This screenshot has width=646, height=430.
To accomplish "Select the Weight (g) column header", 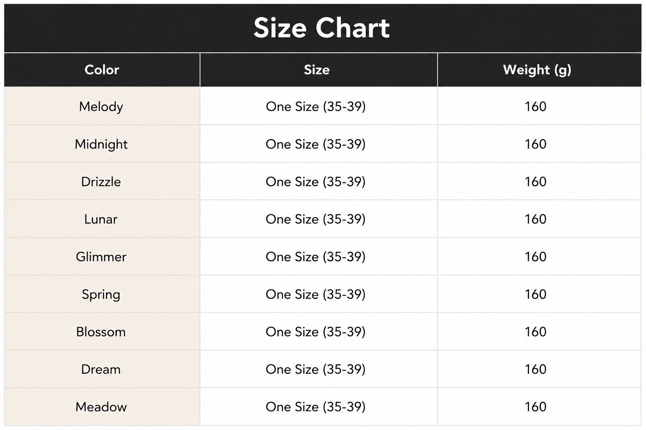I will point(539,70).
